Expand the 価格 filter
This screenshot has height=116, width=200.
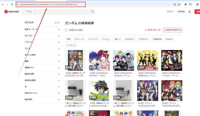click(x=42, y=61)
